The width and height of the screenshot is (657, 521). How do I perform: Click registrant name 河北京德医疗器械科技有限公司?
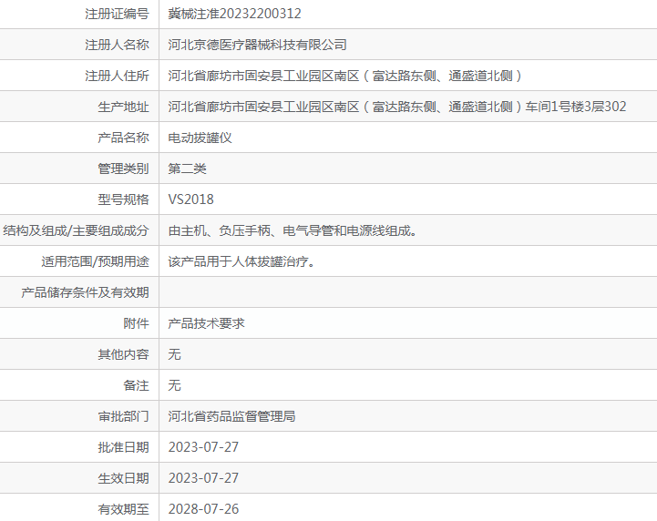[x=257, y=45]
